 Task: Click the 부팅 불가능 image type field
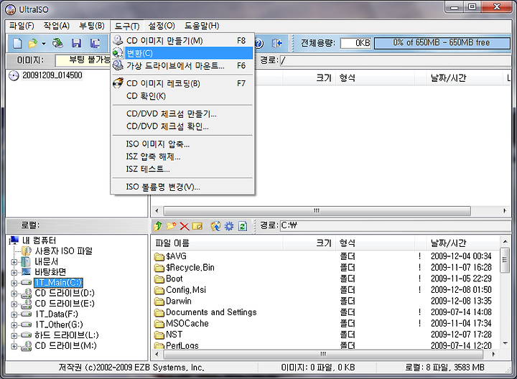(83, 60)
